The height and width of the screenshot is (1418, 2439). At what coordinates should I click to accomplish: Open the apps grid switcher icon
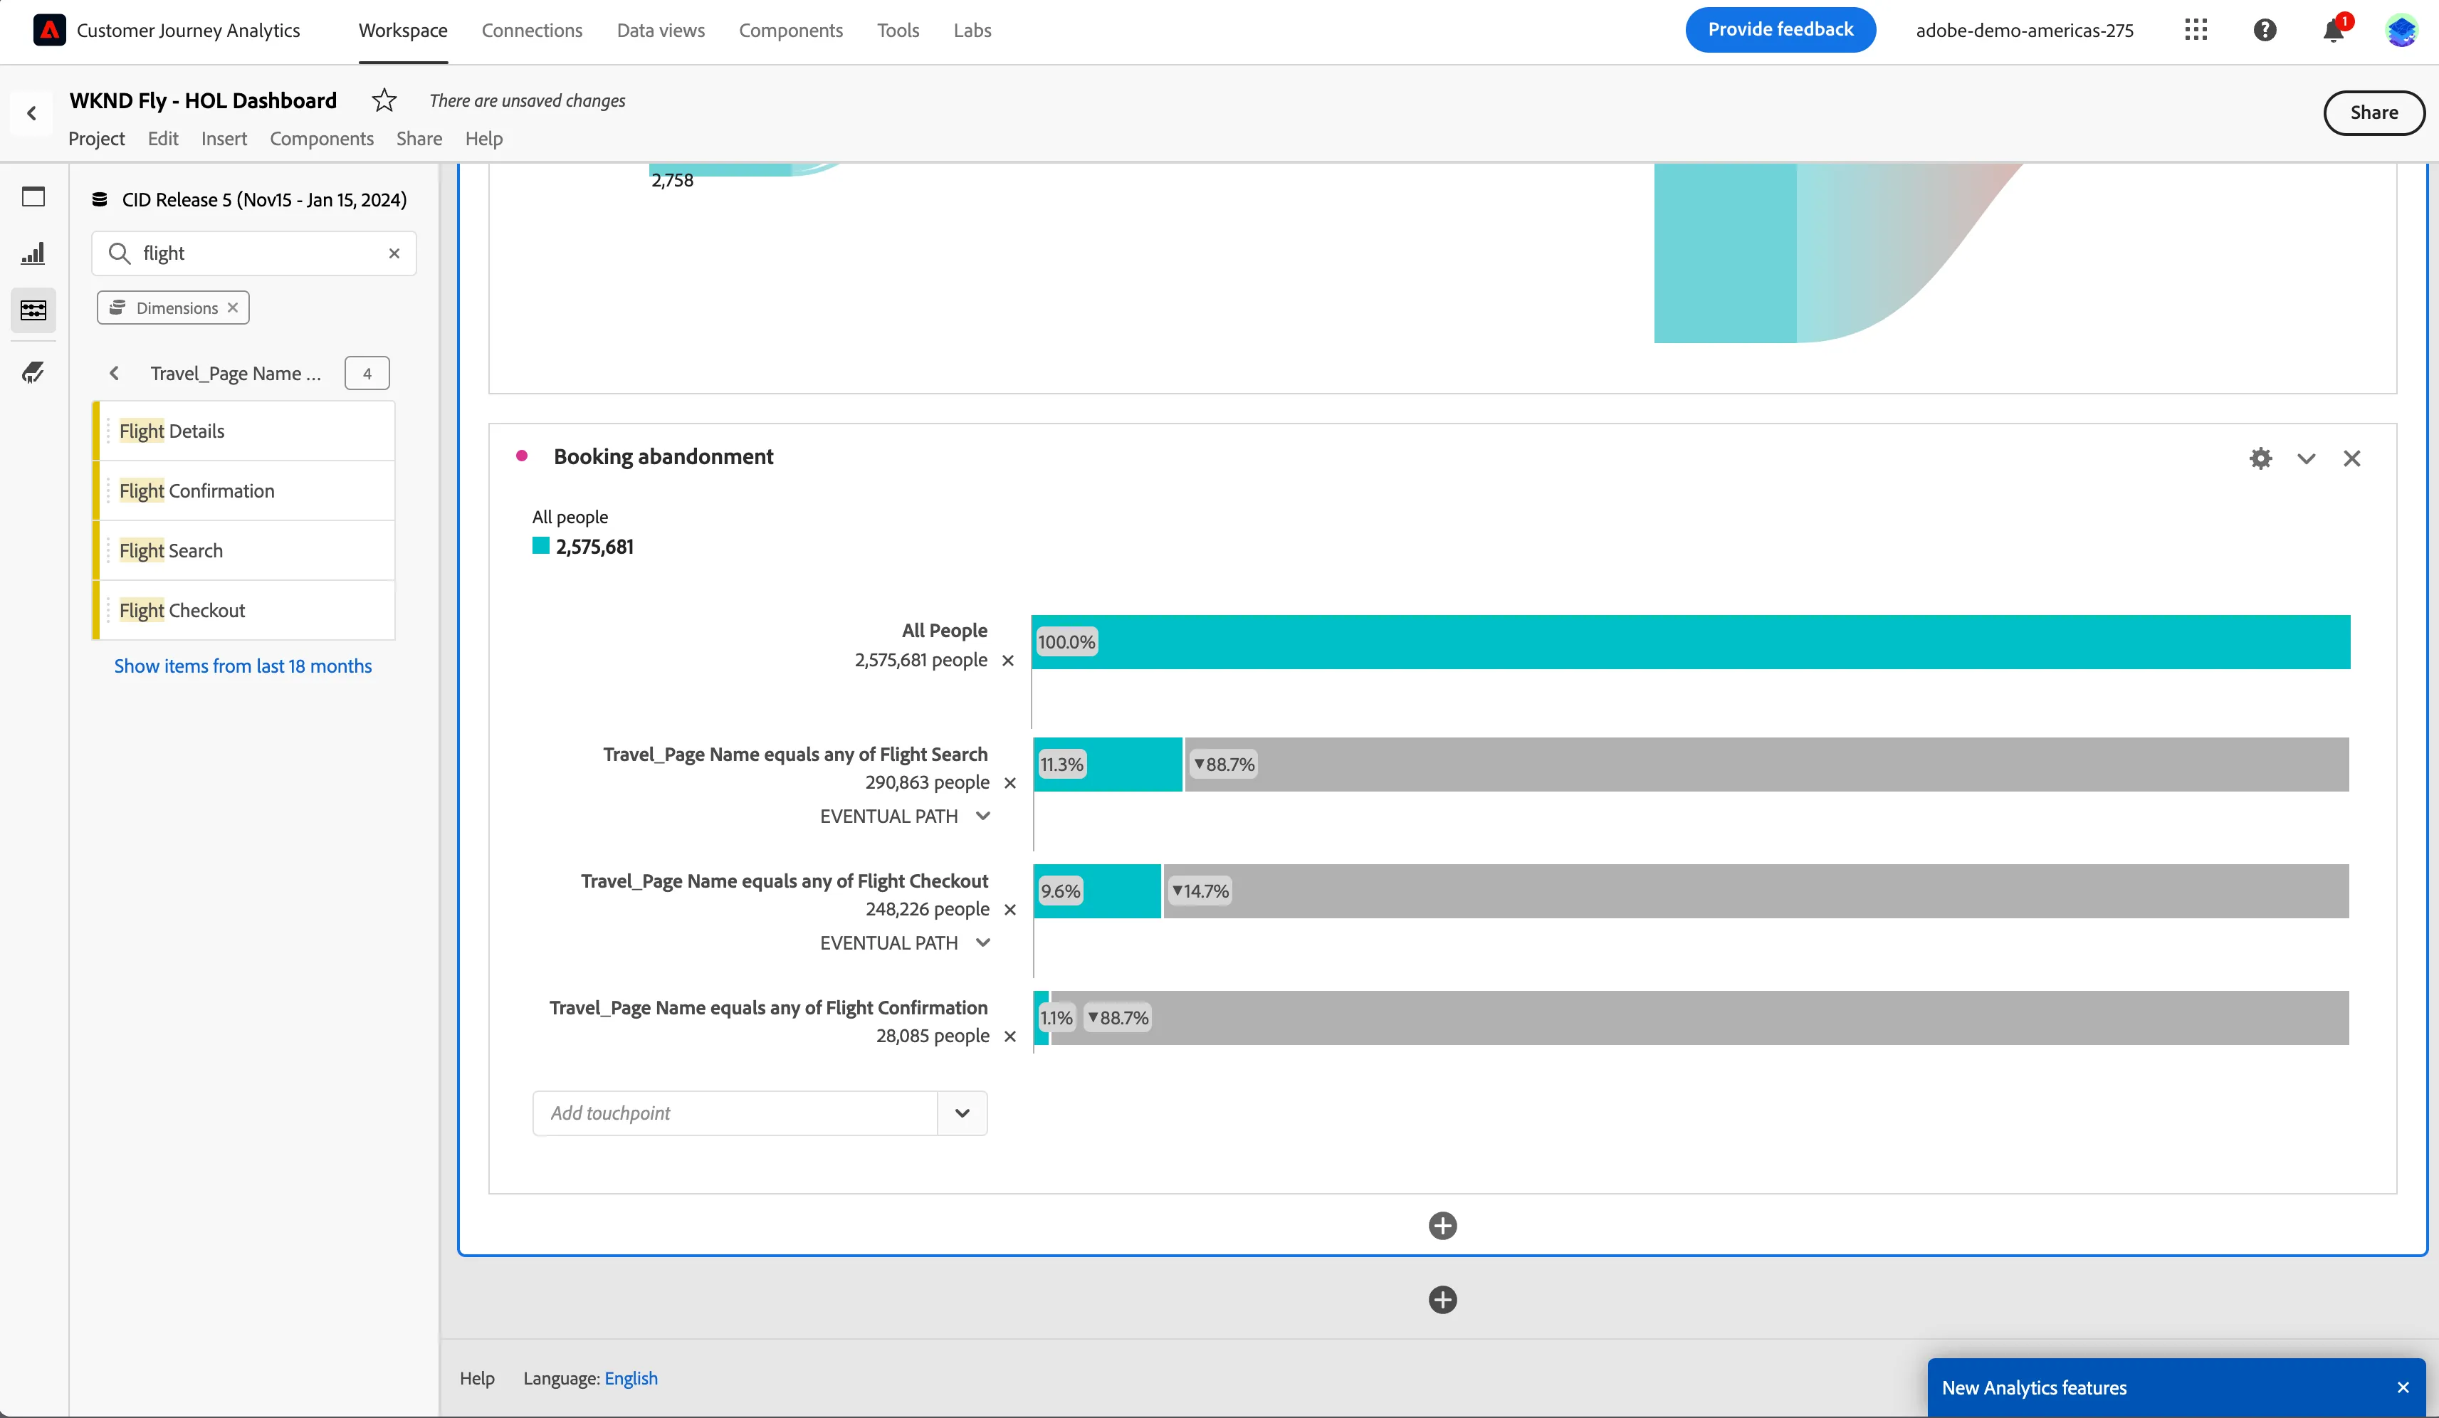2196,30
